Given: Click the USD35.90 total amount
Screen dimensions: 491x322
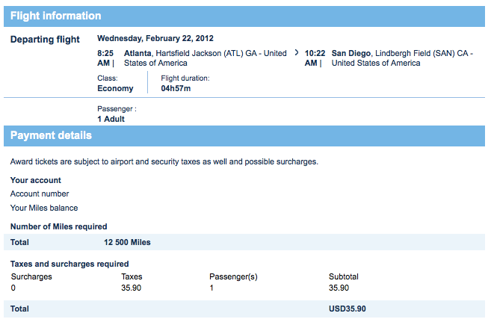Looking at the screenshot, I should [x=347, y=309].
